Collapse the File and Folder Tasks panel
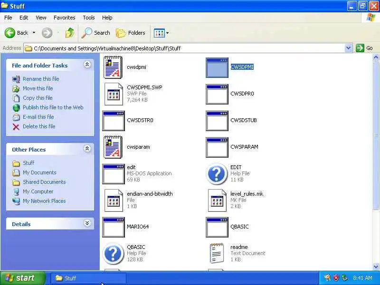 click(x=87, y=65)
